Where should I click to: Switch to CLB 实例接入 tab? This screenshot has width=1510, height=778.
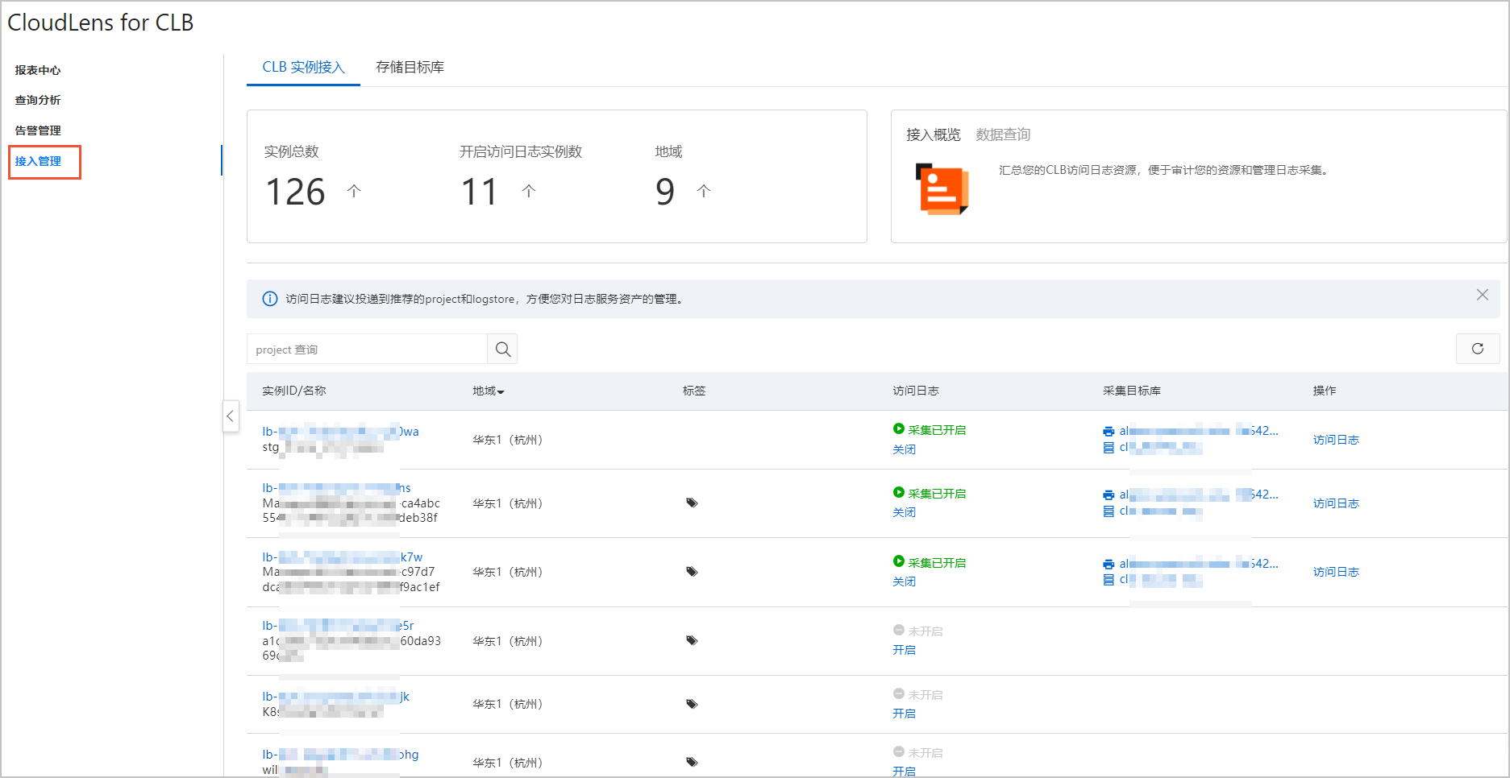pos(303,68)
